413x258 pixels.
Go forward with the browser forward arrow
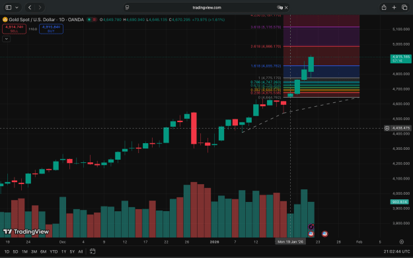coord(40,7)
